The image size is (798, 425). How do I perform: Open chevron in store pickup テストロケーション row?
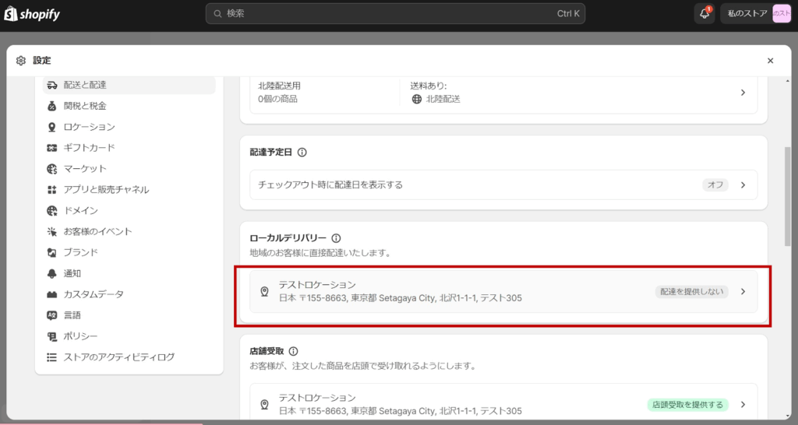pyautogui.click(x=743, y=405)
